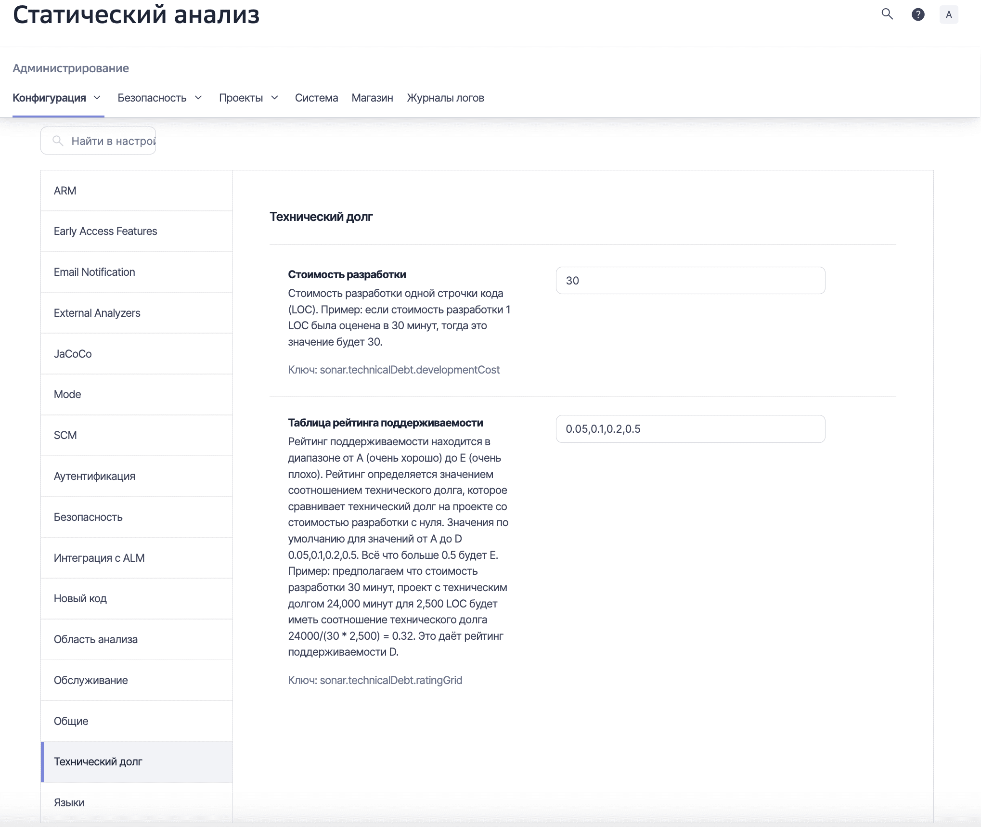Open Журналы логов tab
This screenshot has height=827, width=981.
coord(445,98)
